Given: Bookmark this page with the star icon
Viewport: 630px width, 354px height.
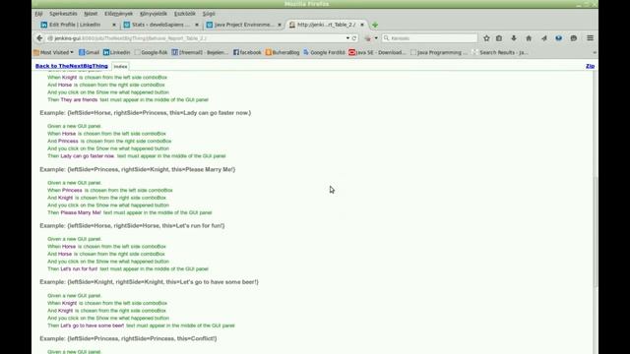Looking at the screenshot, I should click(486, 38).
